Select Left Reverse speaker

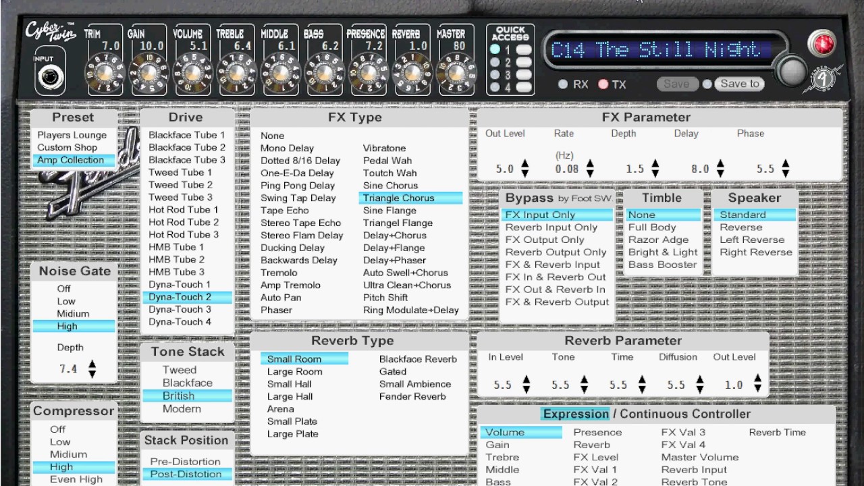[x=752, y=240]
